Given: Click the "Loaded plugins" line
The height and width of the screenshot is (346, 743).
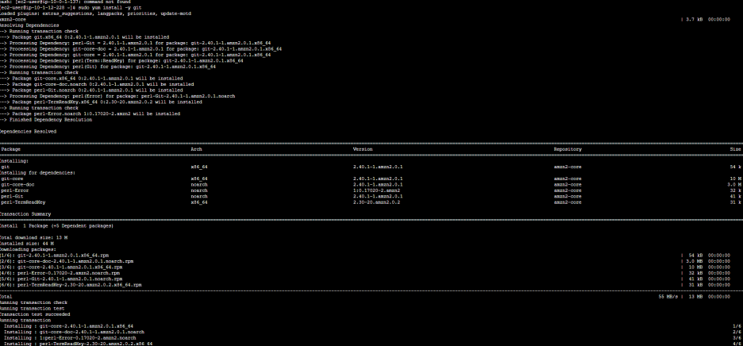Looking at the screenshot, I should click(96, 13).
